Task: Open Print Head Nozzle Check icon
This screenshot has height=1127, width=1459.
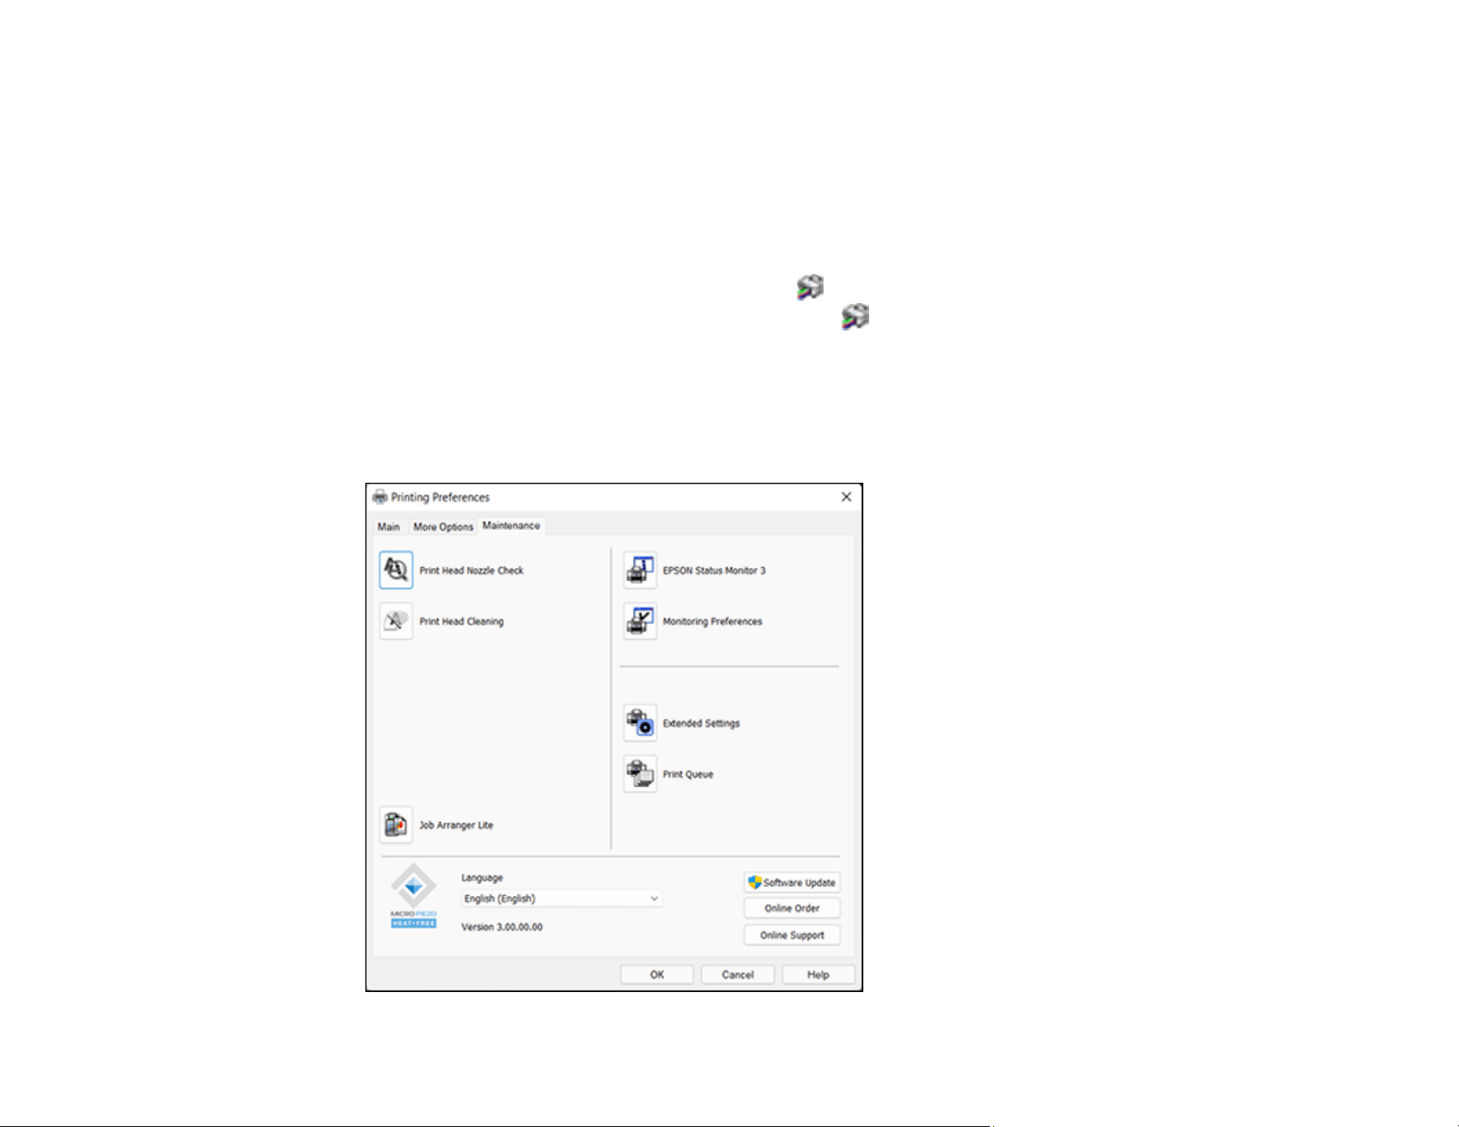Action: click(396, 570)
